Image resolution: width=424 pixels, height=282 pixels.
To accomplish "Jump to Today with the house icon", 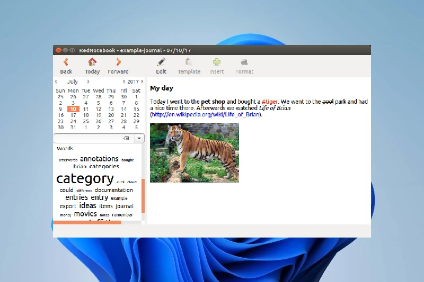I will (92, 62).
